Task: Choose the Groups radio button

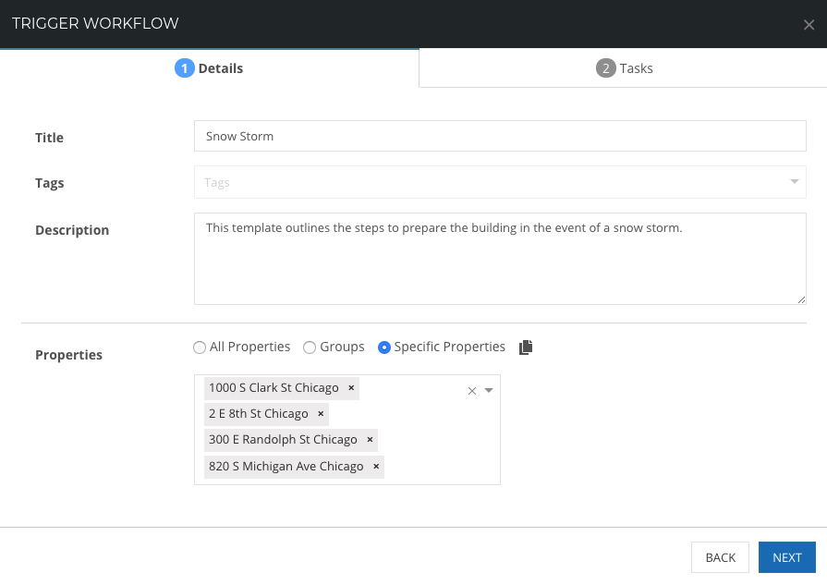Action: click(310, 347)
